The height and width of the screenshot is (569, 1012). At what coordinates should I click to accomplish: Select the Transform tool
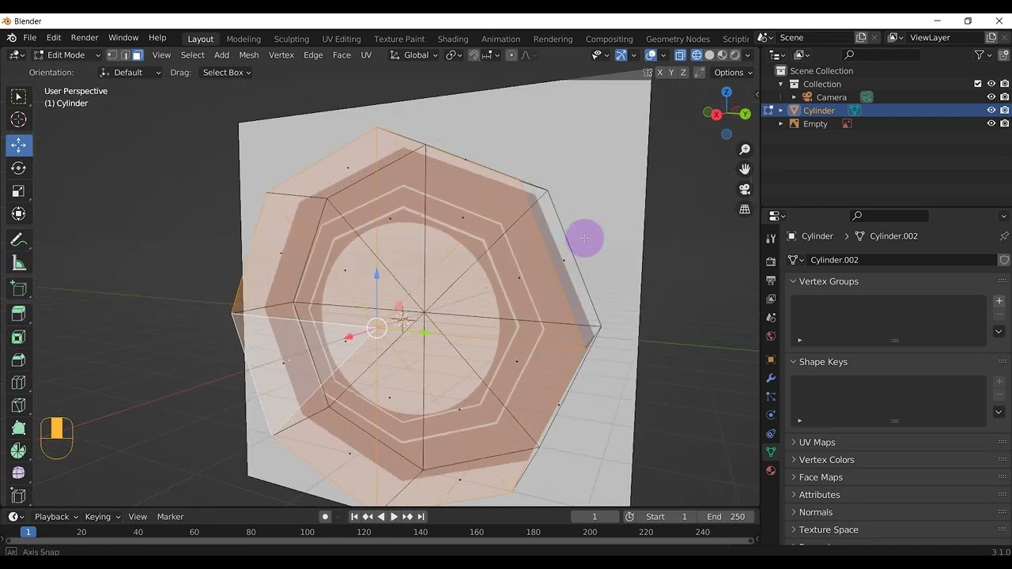[x=18, y=214]
